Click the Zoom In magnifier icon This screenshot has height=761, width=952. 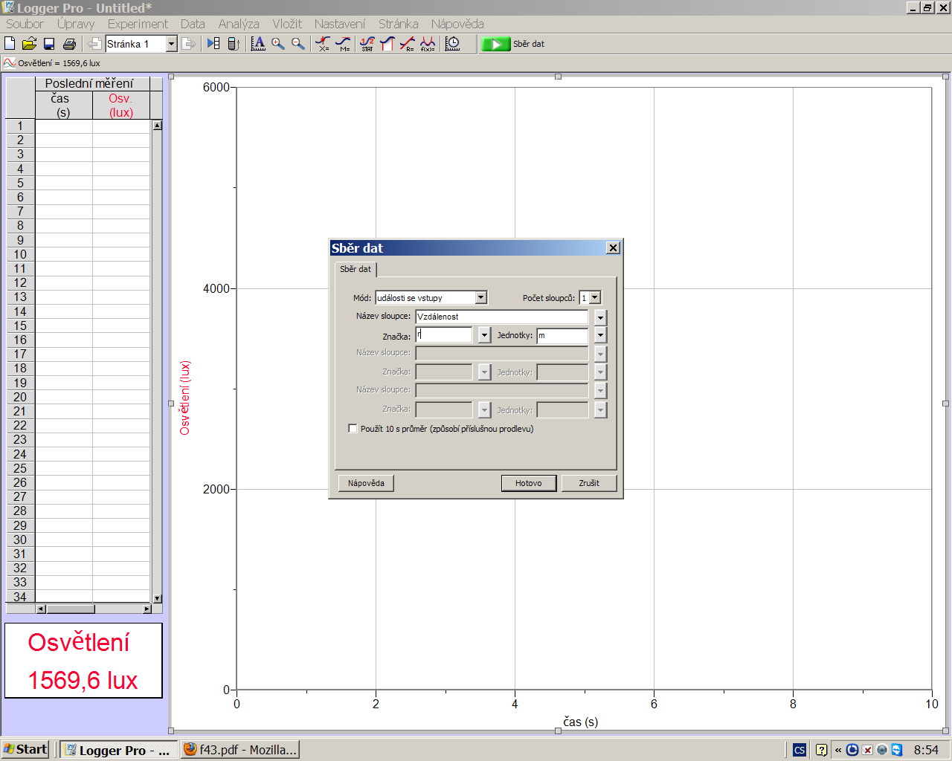pyautogui.click(x=278, y=44)
